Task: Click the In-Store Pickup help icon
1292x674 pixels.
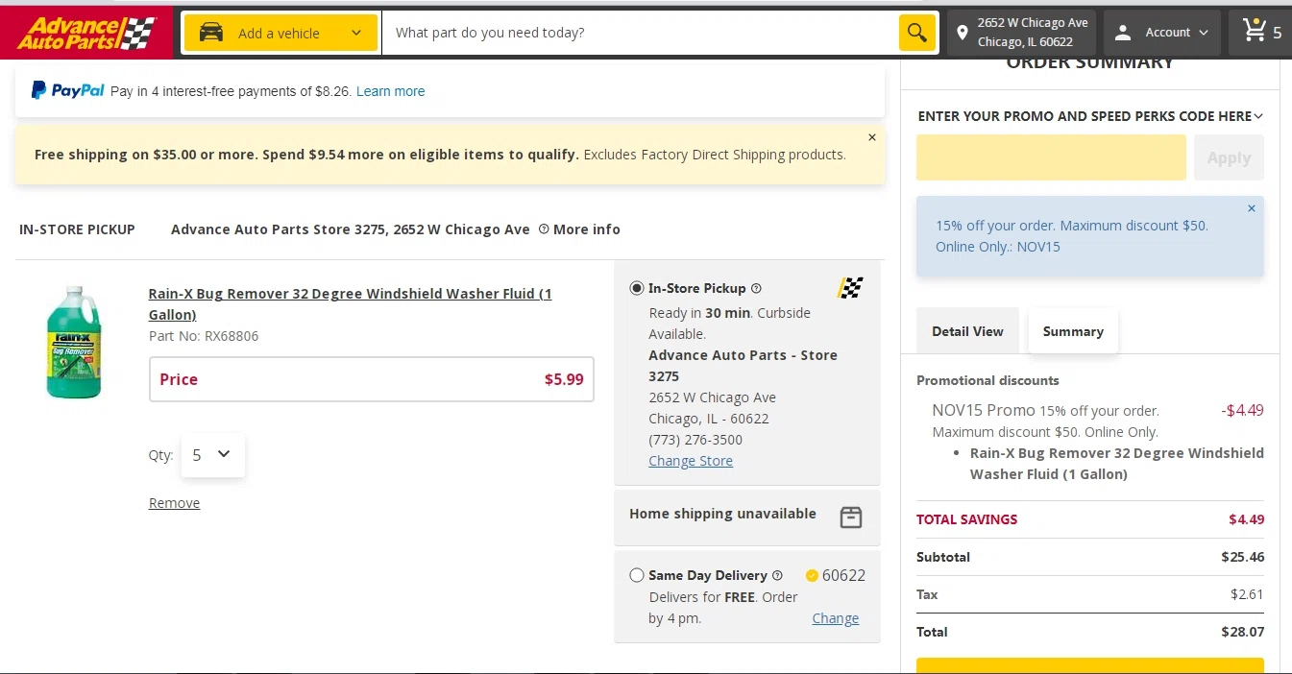Action: click(756, 288)
